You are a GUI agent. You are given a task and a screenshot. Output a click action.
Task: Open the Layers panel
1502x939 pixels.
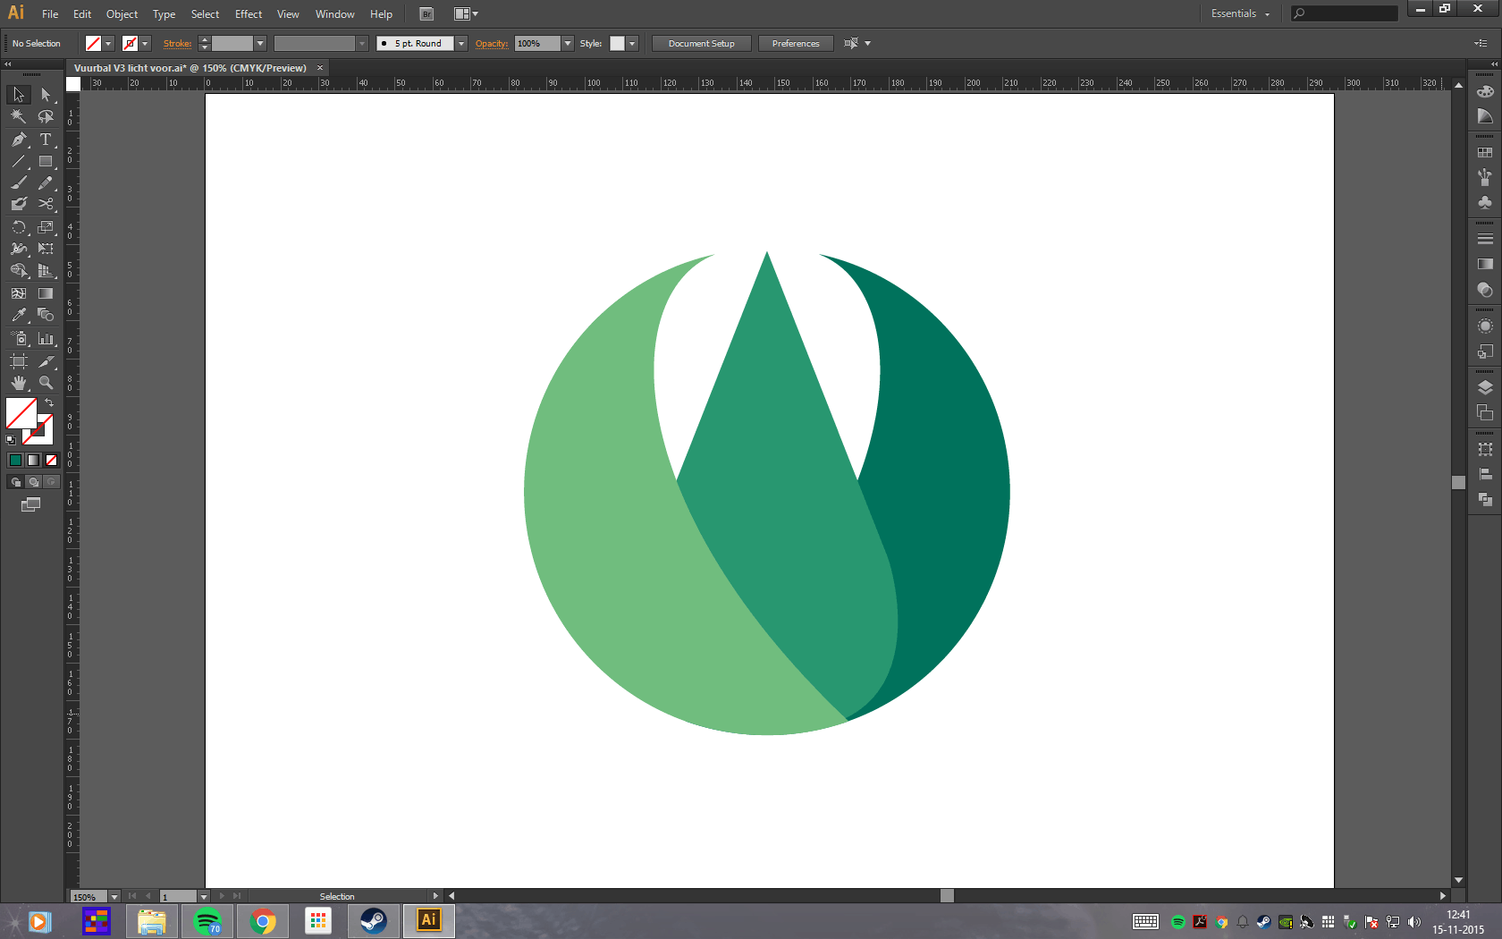coord(1485,387)
